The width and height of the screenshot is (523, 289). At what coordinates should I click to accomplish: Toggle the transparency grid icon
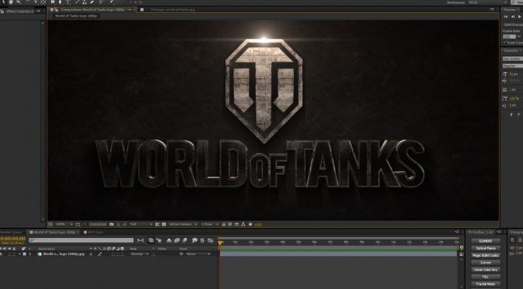pos(164,224)
